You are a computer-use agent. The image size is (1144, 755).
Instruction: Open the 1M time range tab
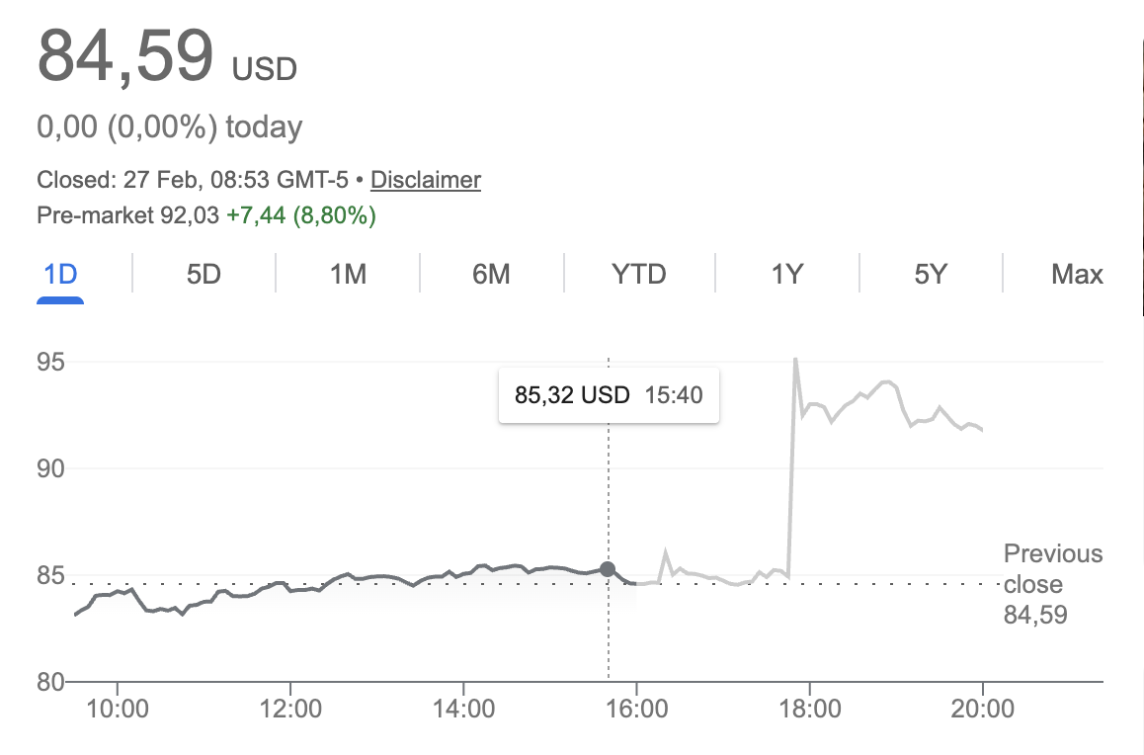click(x=348, y=274)
